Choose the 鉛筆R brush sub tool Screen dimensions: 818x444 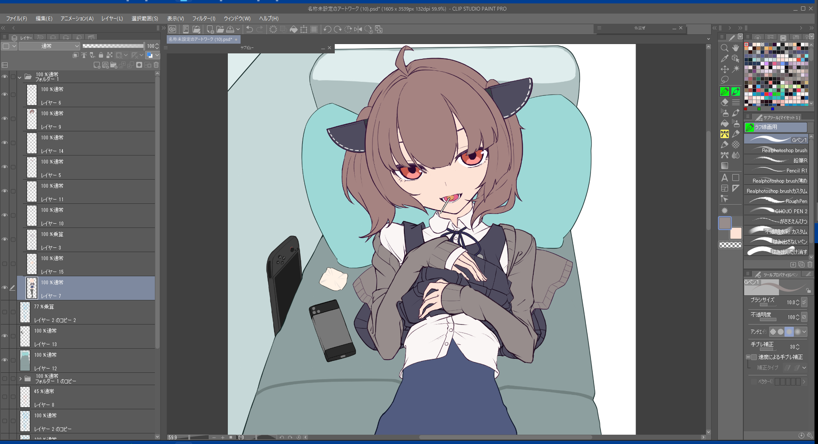point(777,160)
